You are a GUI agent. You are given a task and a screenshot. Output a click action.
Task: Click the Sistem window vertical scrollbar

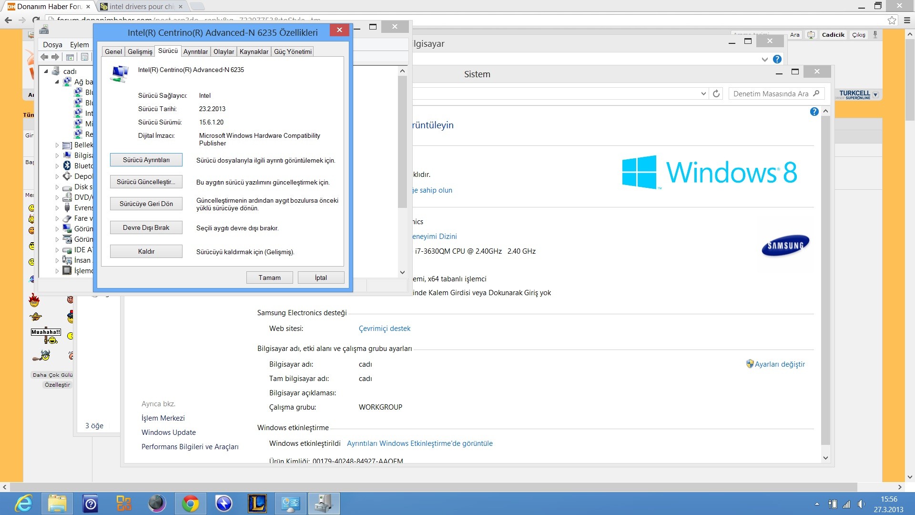[825, 281]
